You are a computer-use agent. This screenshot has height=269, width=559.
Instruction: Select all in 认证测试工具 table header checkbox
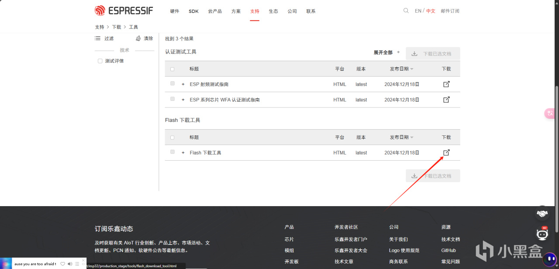pyautogui.click(x=172, y=69)
